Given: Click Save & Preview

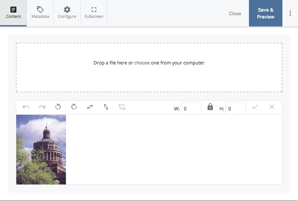Looking at the screenshot, I should (266, 13).
